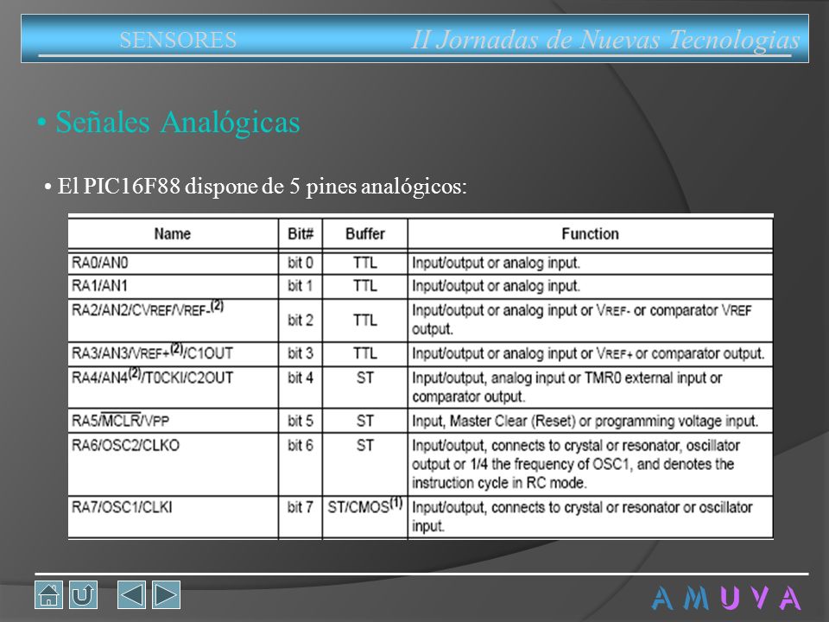Screen dimensions: 829x622
Task: Go to the home slide icon
Action: click(x=48, y=594)
